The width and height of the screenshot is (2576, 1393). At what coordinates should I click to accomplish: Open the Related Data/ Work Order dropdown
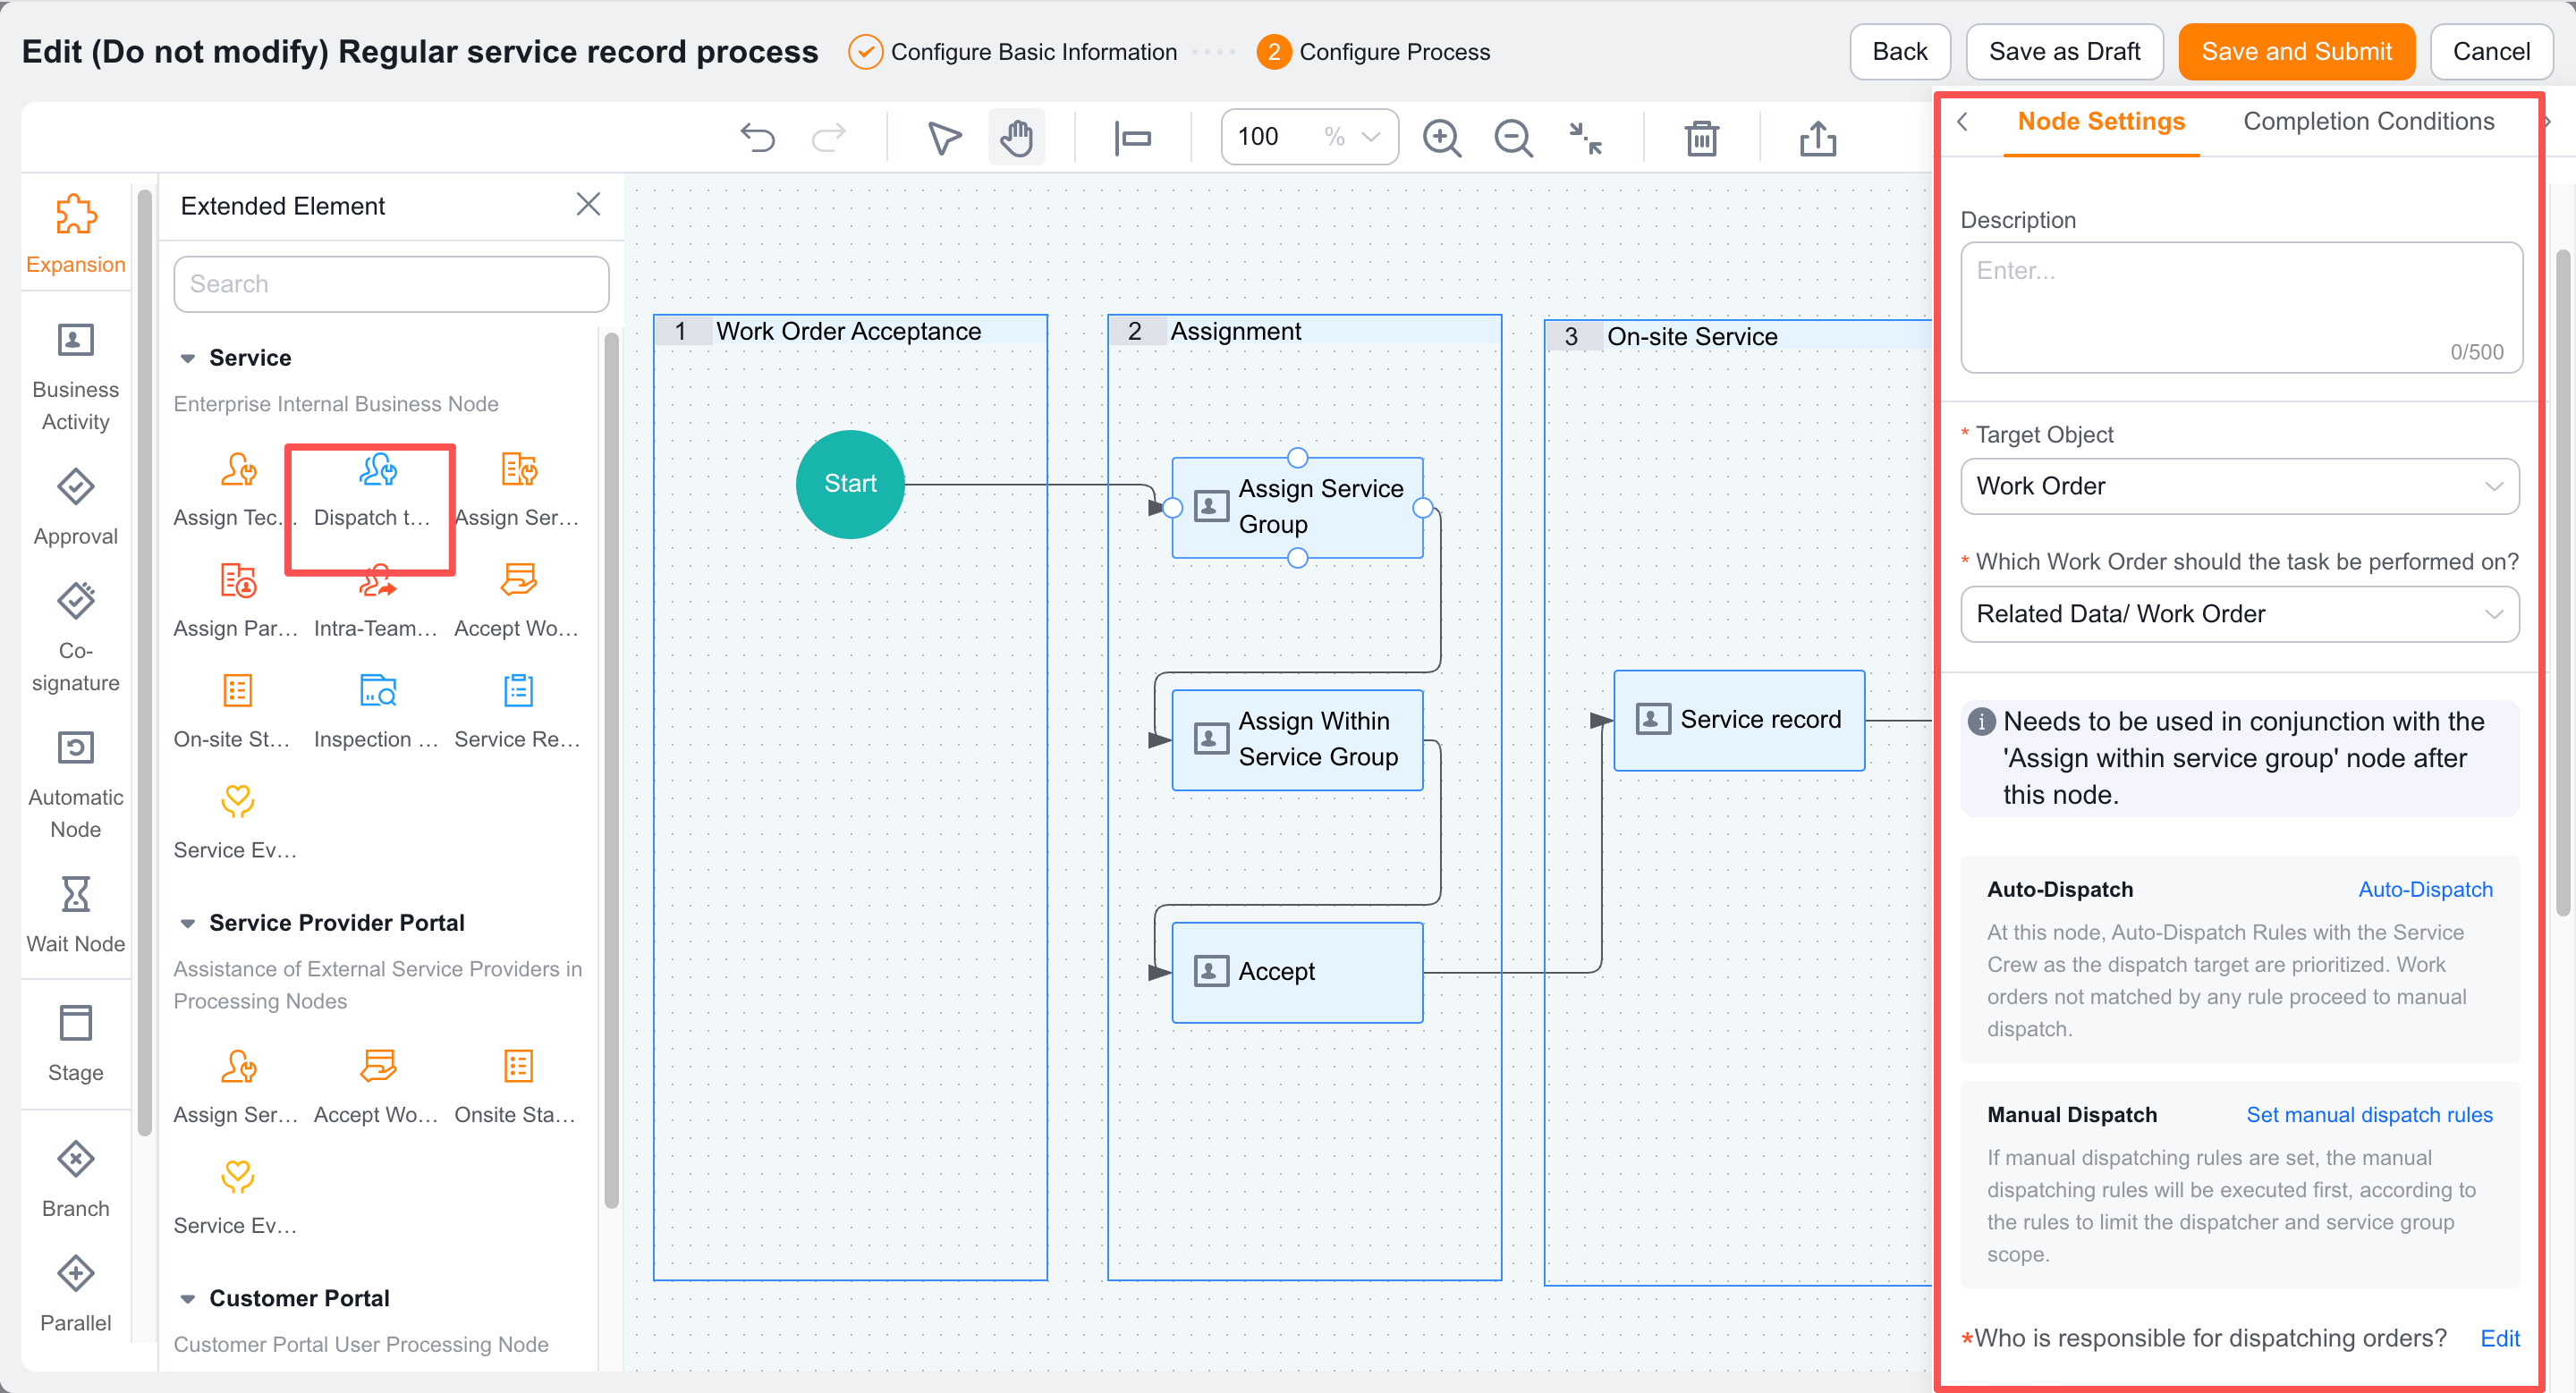pyautogui.click(x=2239, y=614)
